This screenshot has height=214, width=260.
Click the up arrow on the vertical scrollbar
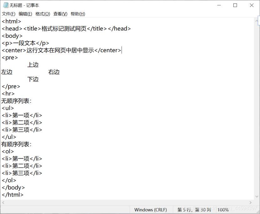tap(257, 21)
